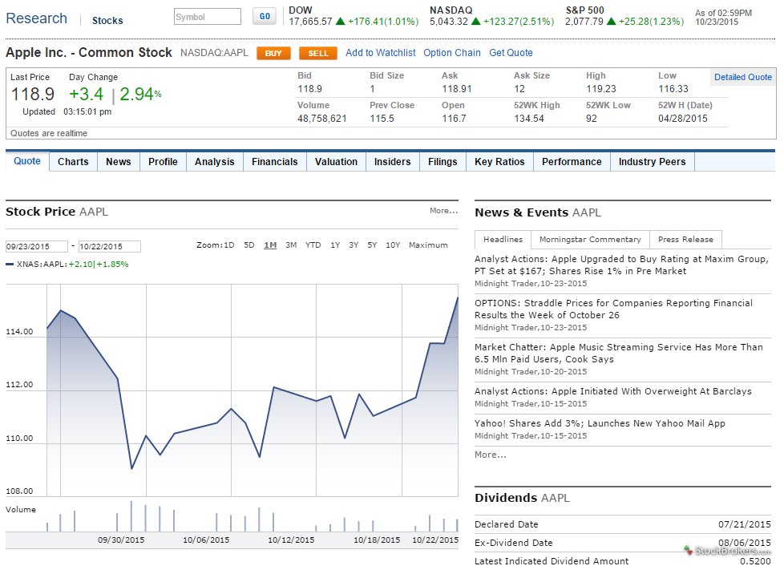Choose the 3Y chart range
The height and width of the screenshot is (566, 784).
(x=354, y=245)
